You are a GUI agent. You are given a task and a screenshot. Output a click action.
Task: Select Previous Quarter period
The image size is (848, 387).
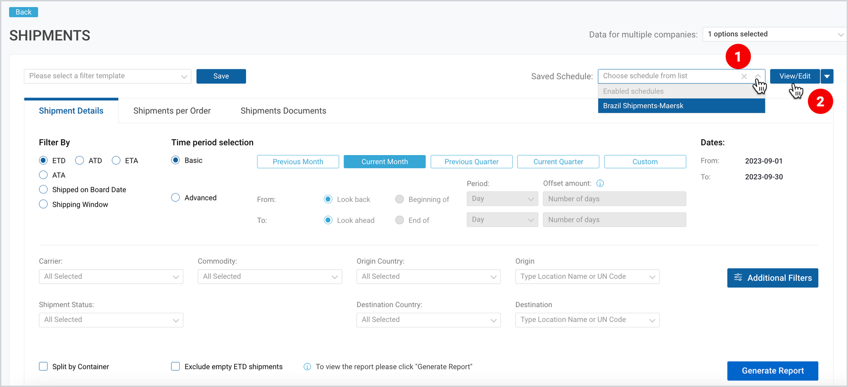472,162
